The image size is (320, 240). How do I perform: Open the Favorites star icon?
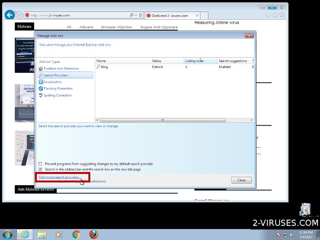point(275,15)
